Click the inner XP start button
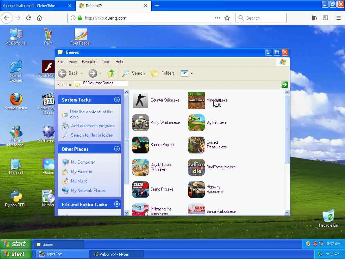Viewport: 345px width, 259px height. click(x=15, y=244)
